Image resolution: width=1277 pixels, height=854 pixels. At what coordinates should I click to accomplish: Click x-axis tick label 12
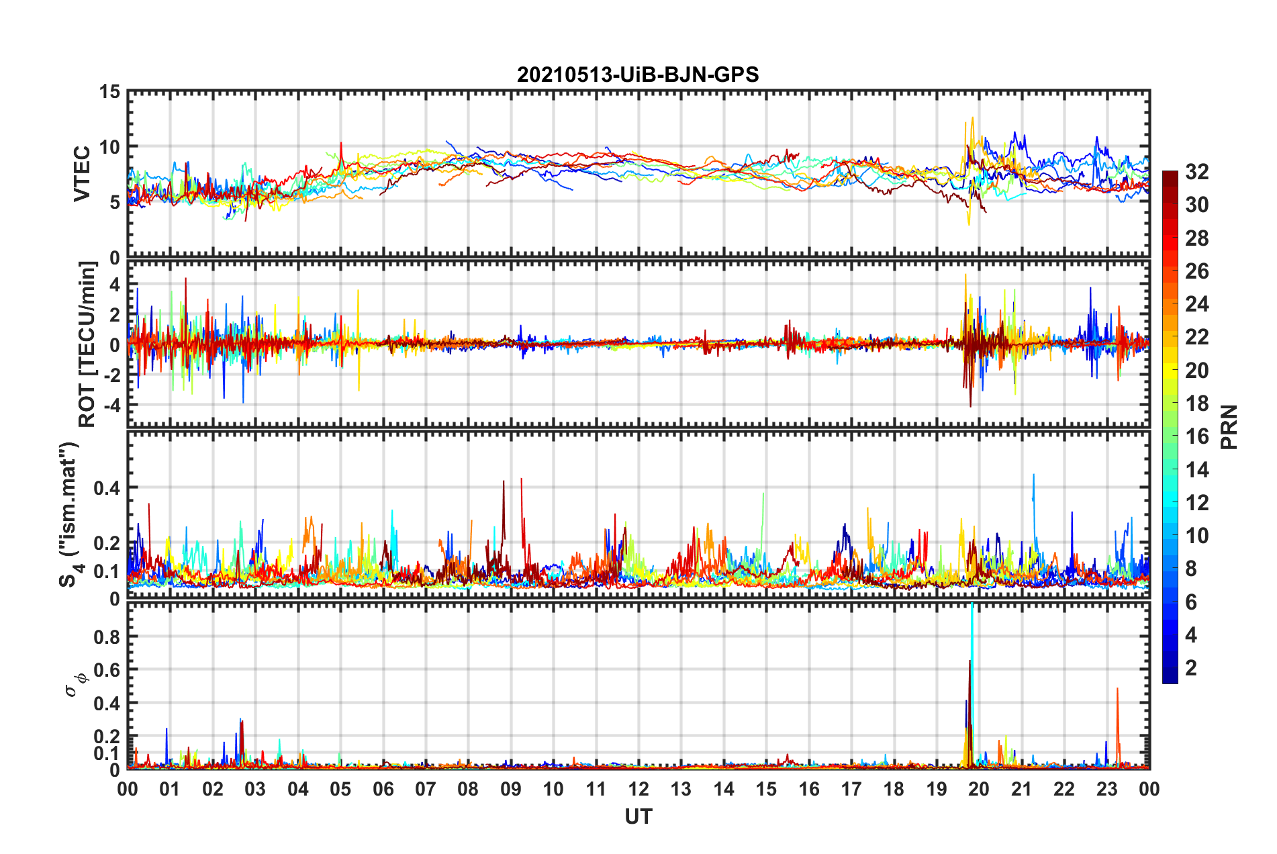point(638,789)
